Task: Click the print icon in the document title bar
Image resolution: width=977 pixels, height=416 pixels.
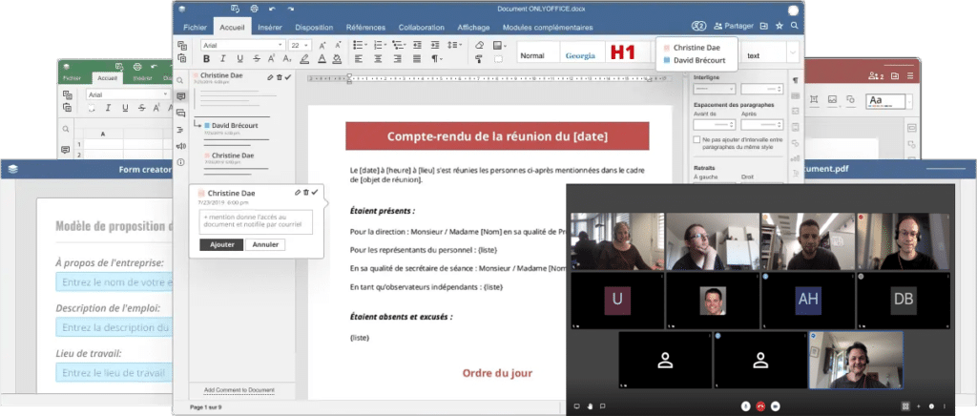Action: (254, 9)
